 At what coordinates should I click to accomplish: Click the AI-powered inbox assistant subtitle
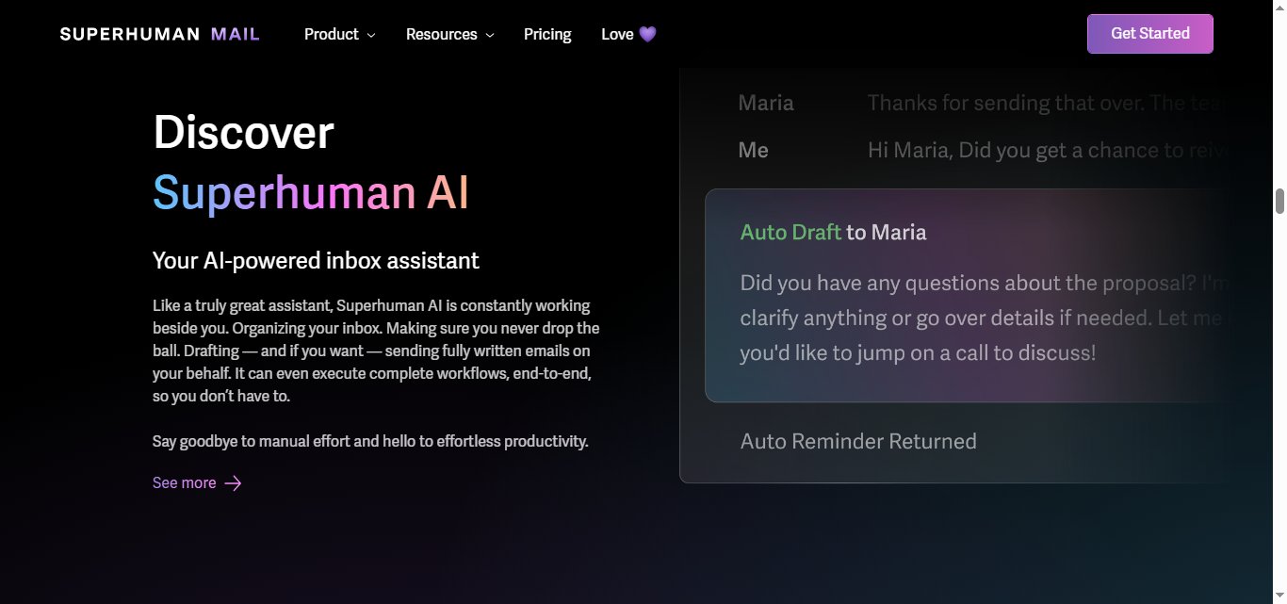coord(315,260)
